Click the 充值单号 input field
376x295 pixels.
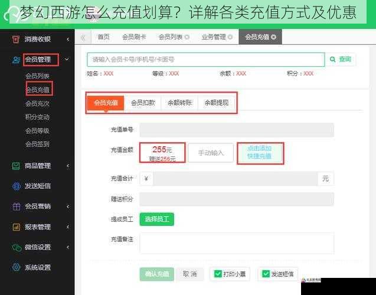[237, 130]
